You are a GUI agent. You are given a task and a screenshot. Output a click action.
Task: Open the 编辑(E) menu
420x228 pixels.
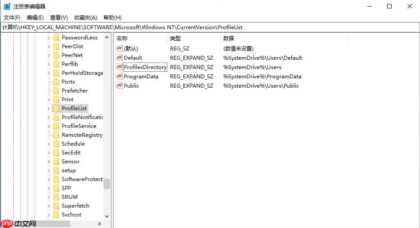point(35,18)
